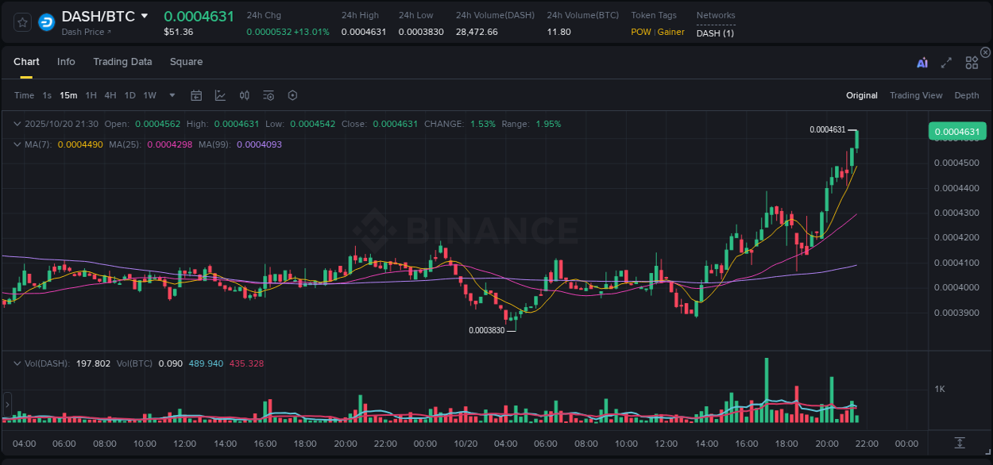Open chart settings via hexagon gear icon
The height and width of the screenshot is (465, 993).
(x=292, y=94)
